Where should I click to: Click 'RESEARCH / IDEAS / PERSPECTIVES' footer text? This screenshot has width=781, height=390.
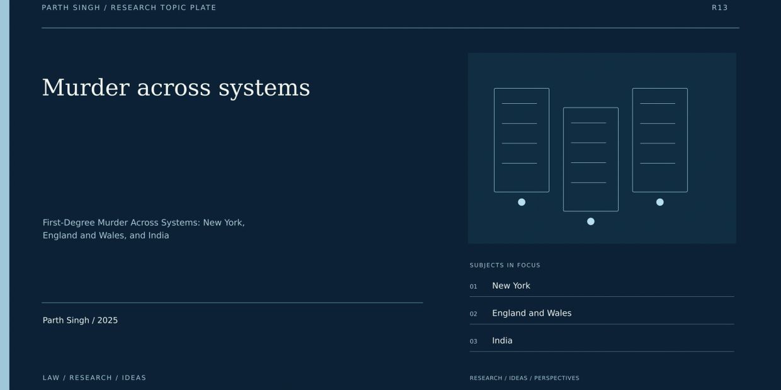[525, 378]
